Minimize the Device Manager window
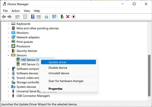The height and width of the screenshot is (107, 152). pos(123,4)
